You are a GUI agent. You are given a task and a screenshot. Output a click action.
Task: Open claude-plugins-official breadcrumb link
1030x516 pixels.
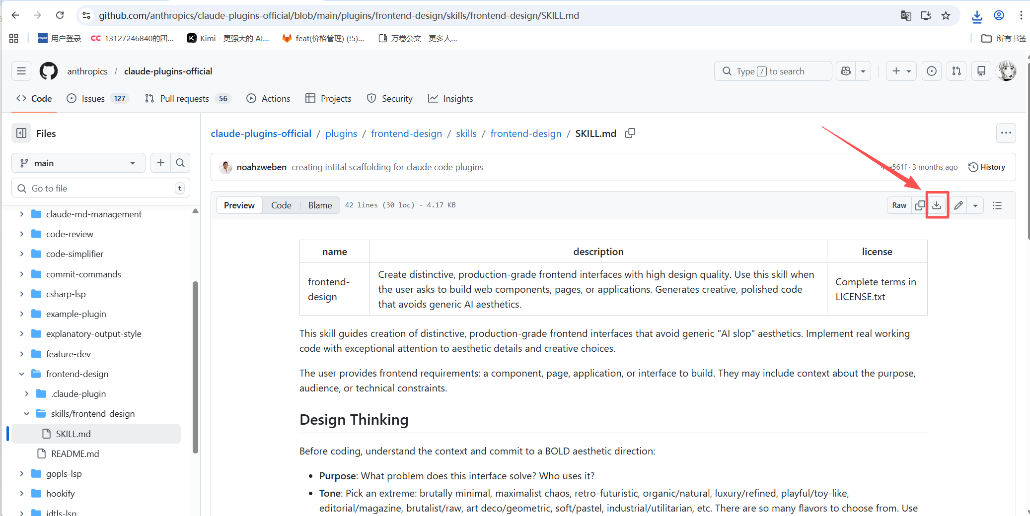(261, 133)
